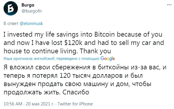Viewport: 174px width, 109px height.
Task: Click the '20 мая 2021 г.' date
Action: [40, 104]
